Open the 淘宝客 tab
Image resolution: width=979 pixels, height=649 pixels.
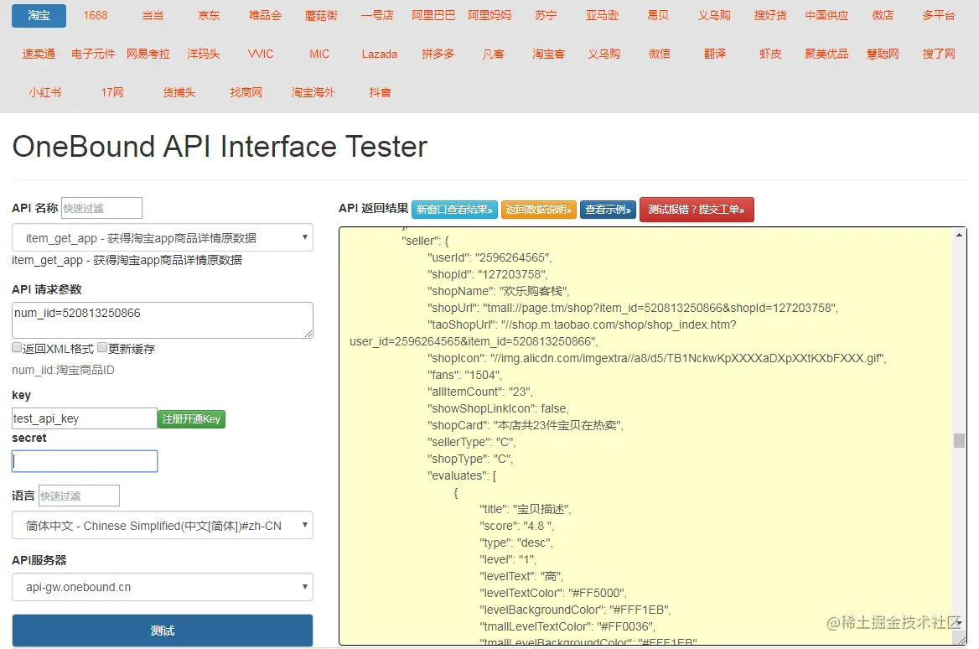pos(548,54)
